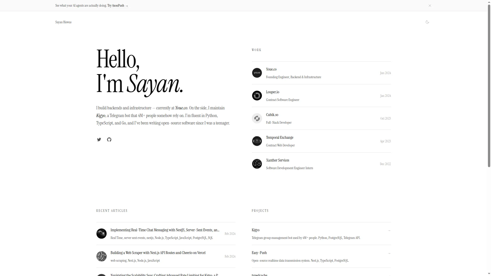Read the Building a Web Scraper article

pos(158,253)
